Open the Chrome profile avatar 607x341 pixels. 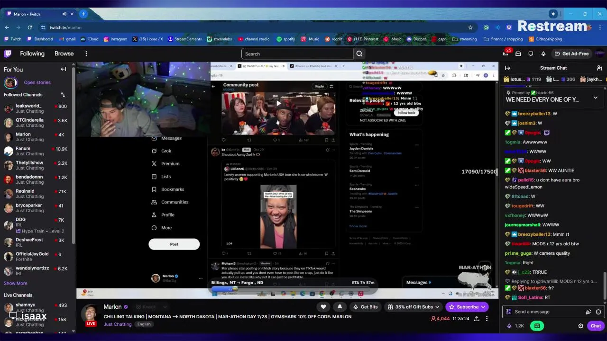coord(589,27)
